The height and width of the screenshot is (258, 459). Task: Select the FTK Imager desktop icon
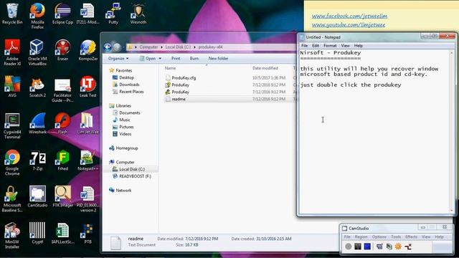pos(62,196)
